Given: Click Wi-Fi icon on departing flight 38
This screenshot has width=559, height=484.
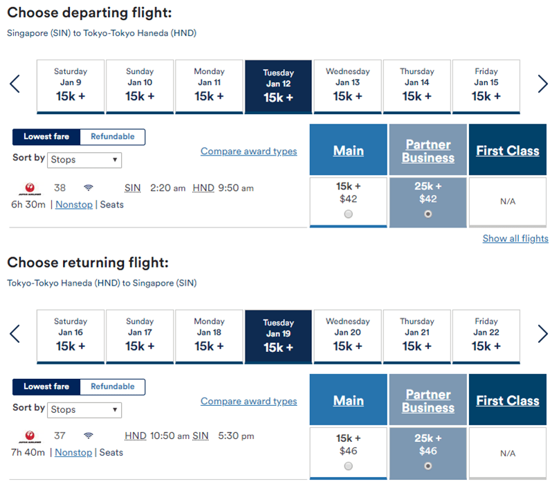Looking at the screenshot, I should [88, 188].
